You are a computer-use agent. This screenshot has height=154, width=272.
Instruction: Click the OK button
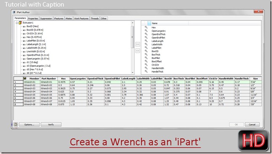(x=236, y=124)
